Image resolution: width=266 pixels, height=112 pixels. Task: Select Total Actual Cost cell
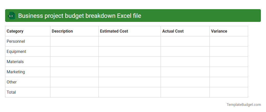point(185,92)
